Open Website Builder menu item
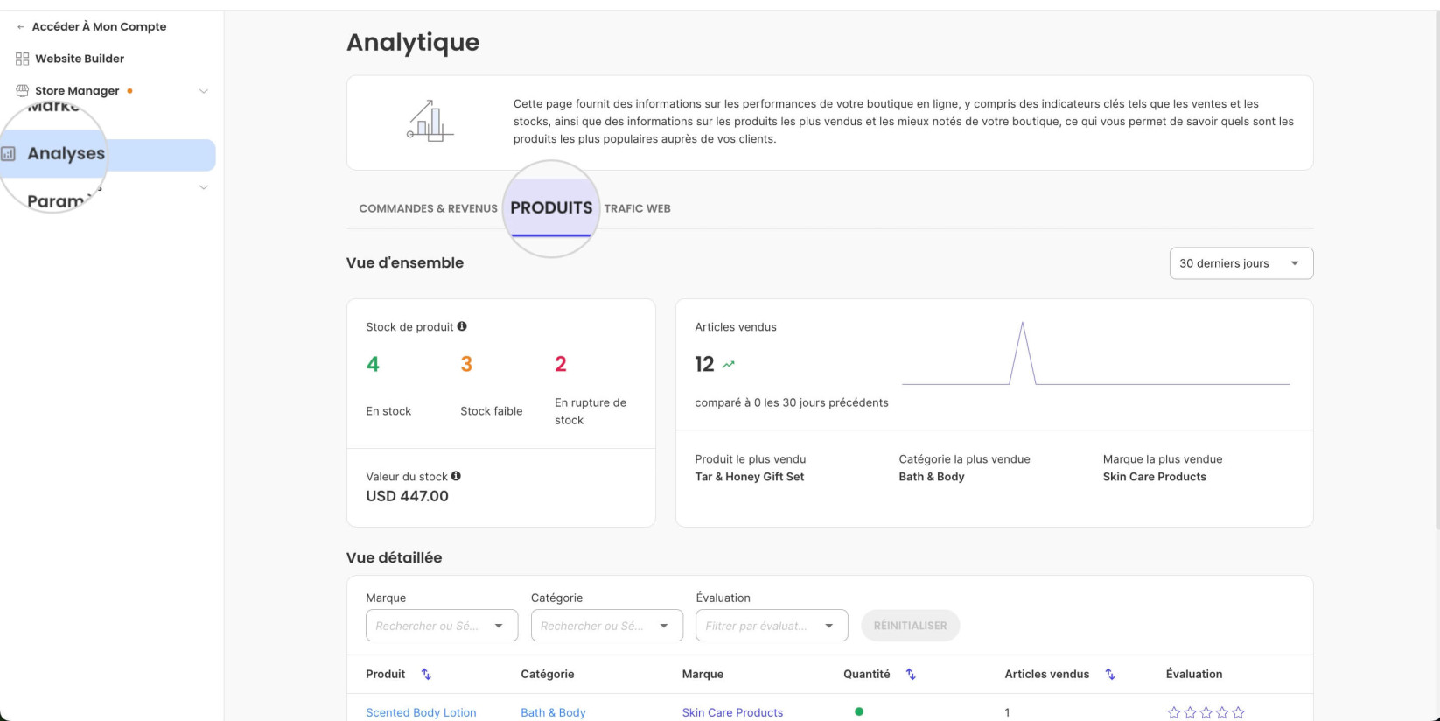Image resolution: width=1440 pixels, height=721 pixels. pyautogui.click(x=80, y=59)
